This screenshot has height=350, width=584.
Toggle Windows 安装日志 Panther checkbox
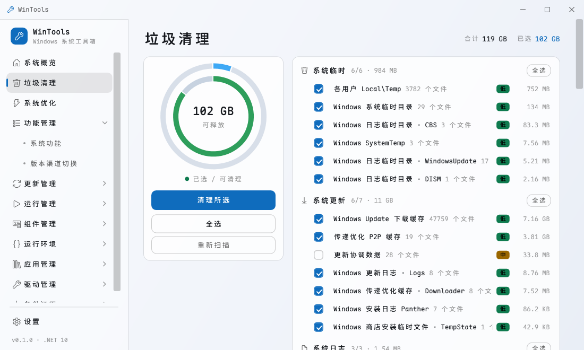point(319,309)
